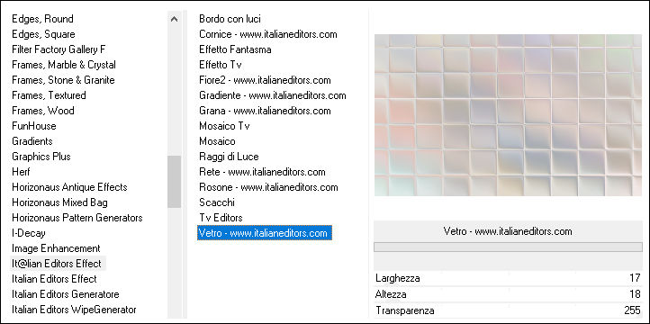650x324 pixels.
Task: Select the Effetto Tv filter
Action: point(220,65)
